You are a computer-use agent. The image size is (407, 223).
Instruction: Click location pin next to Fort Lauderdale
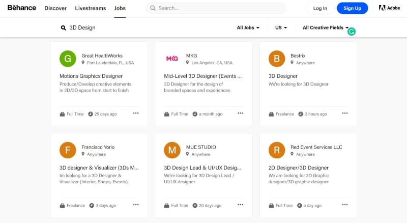[83, 63]
